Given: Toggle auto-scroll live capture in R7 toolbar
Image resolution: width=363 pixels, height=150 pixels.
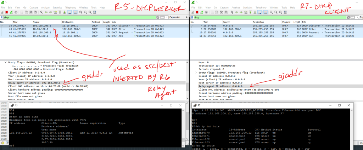Looking at the screenshot, I should tap(259, 12).
